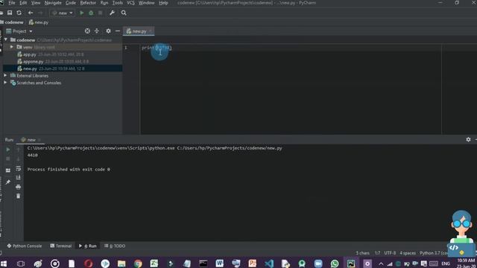Open the Navigate menu

pos(53,3)
